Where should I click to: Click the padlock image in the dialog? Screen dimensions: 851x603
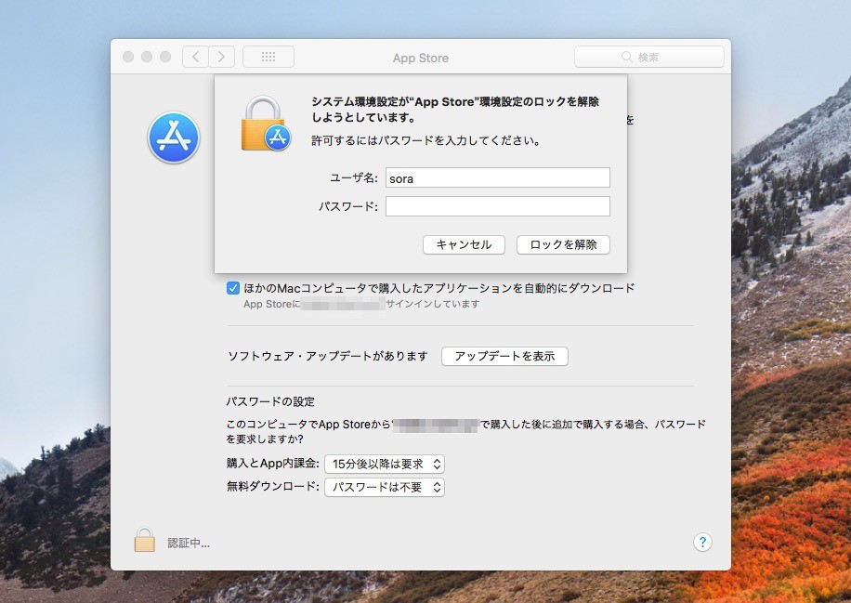click(266, 124)
